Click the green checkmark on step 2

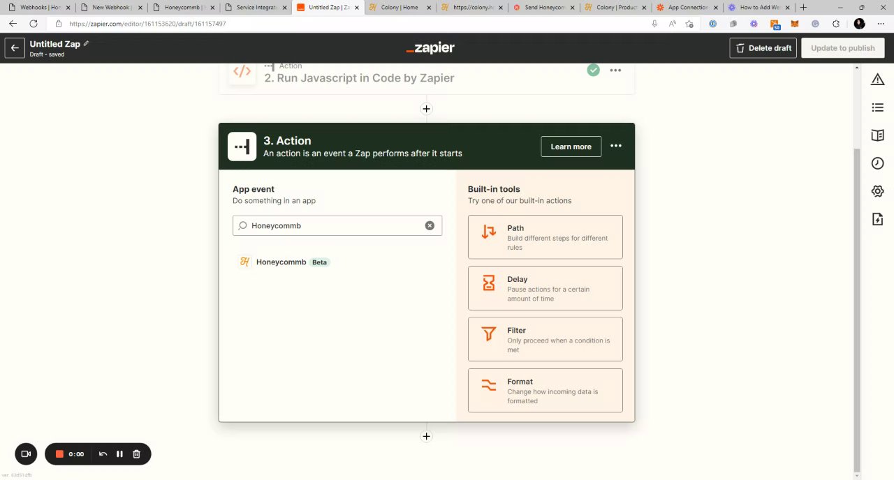593,70
